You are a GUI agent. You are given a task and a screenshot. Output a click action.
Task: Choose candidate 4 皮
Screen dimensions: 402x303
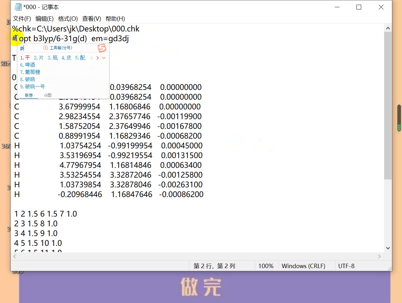click(67, 58)
